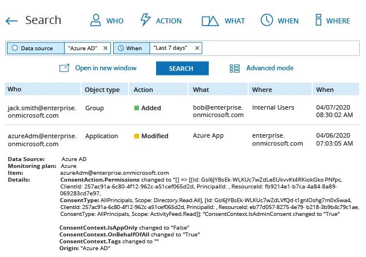Click the ACTION lightning bolt icon
The image size is (366, 257).
[x=145, y=19]
